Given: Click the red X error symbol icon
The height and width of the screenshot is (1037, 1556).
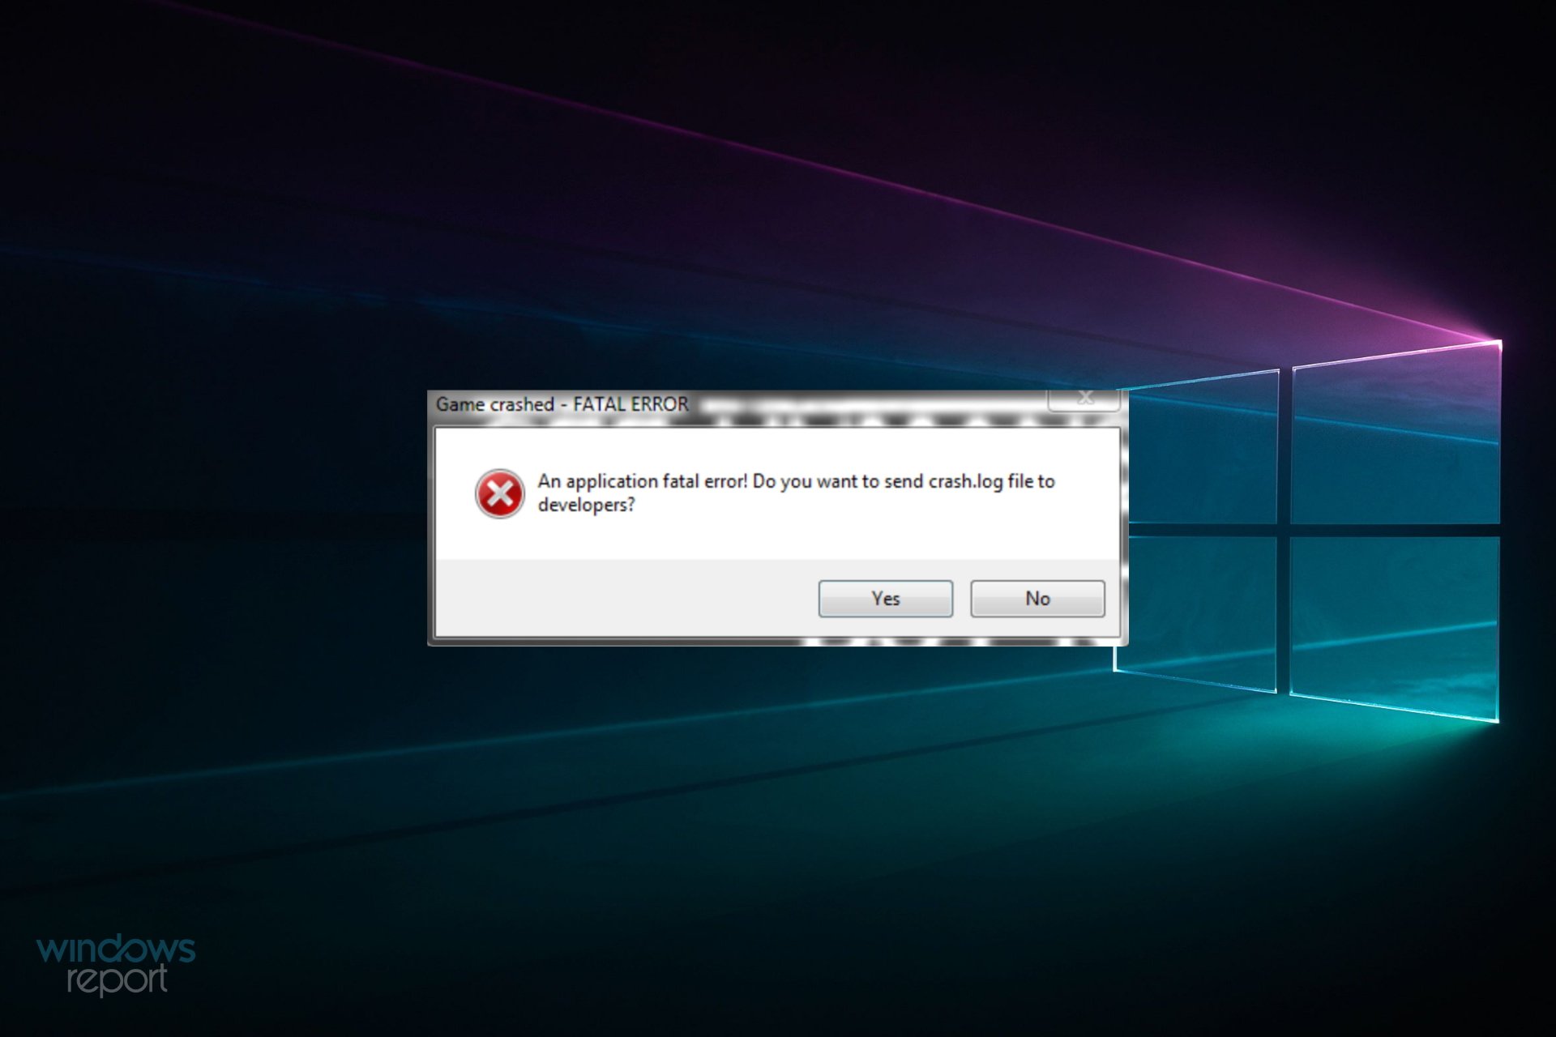Looking at the screenshot, I should (x=498, y=489).
